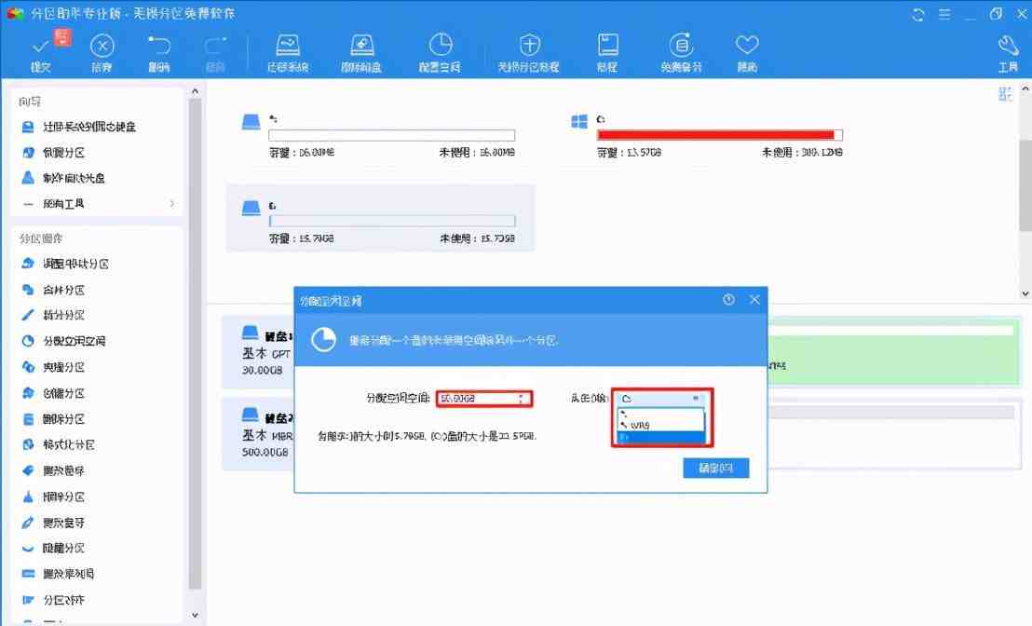Open the Migrate OS toolbar tool
1032x626 pixels.
point(288,47)
